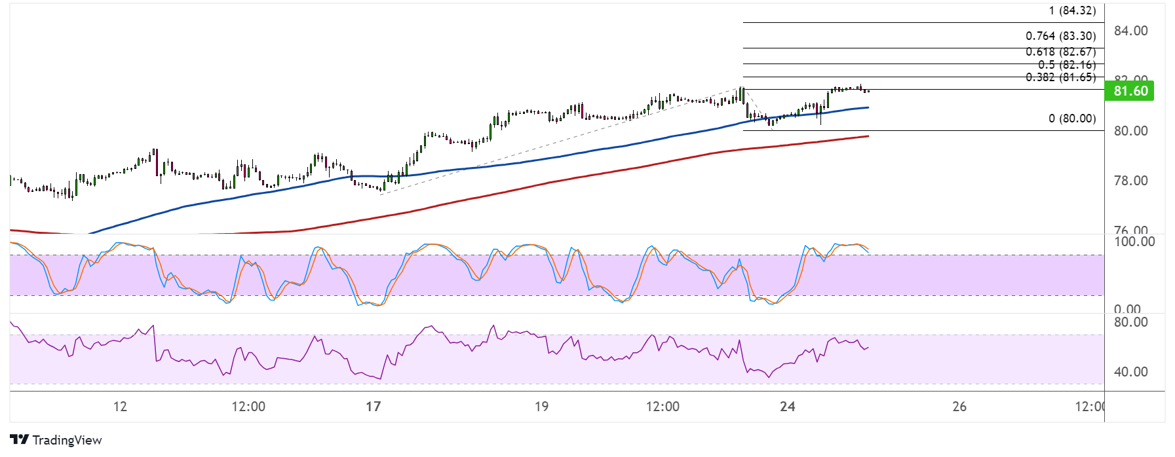This screenshot has height=457, width=1175.
Task: Click the bold date 24 on time axis
Action: point(788,407)
